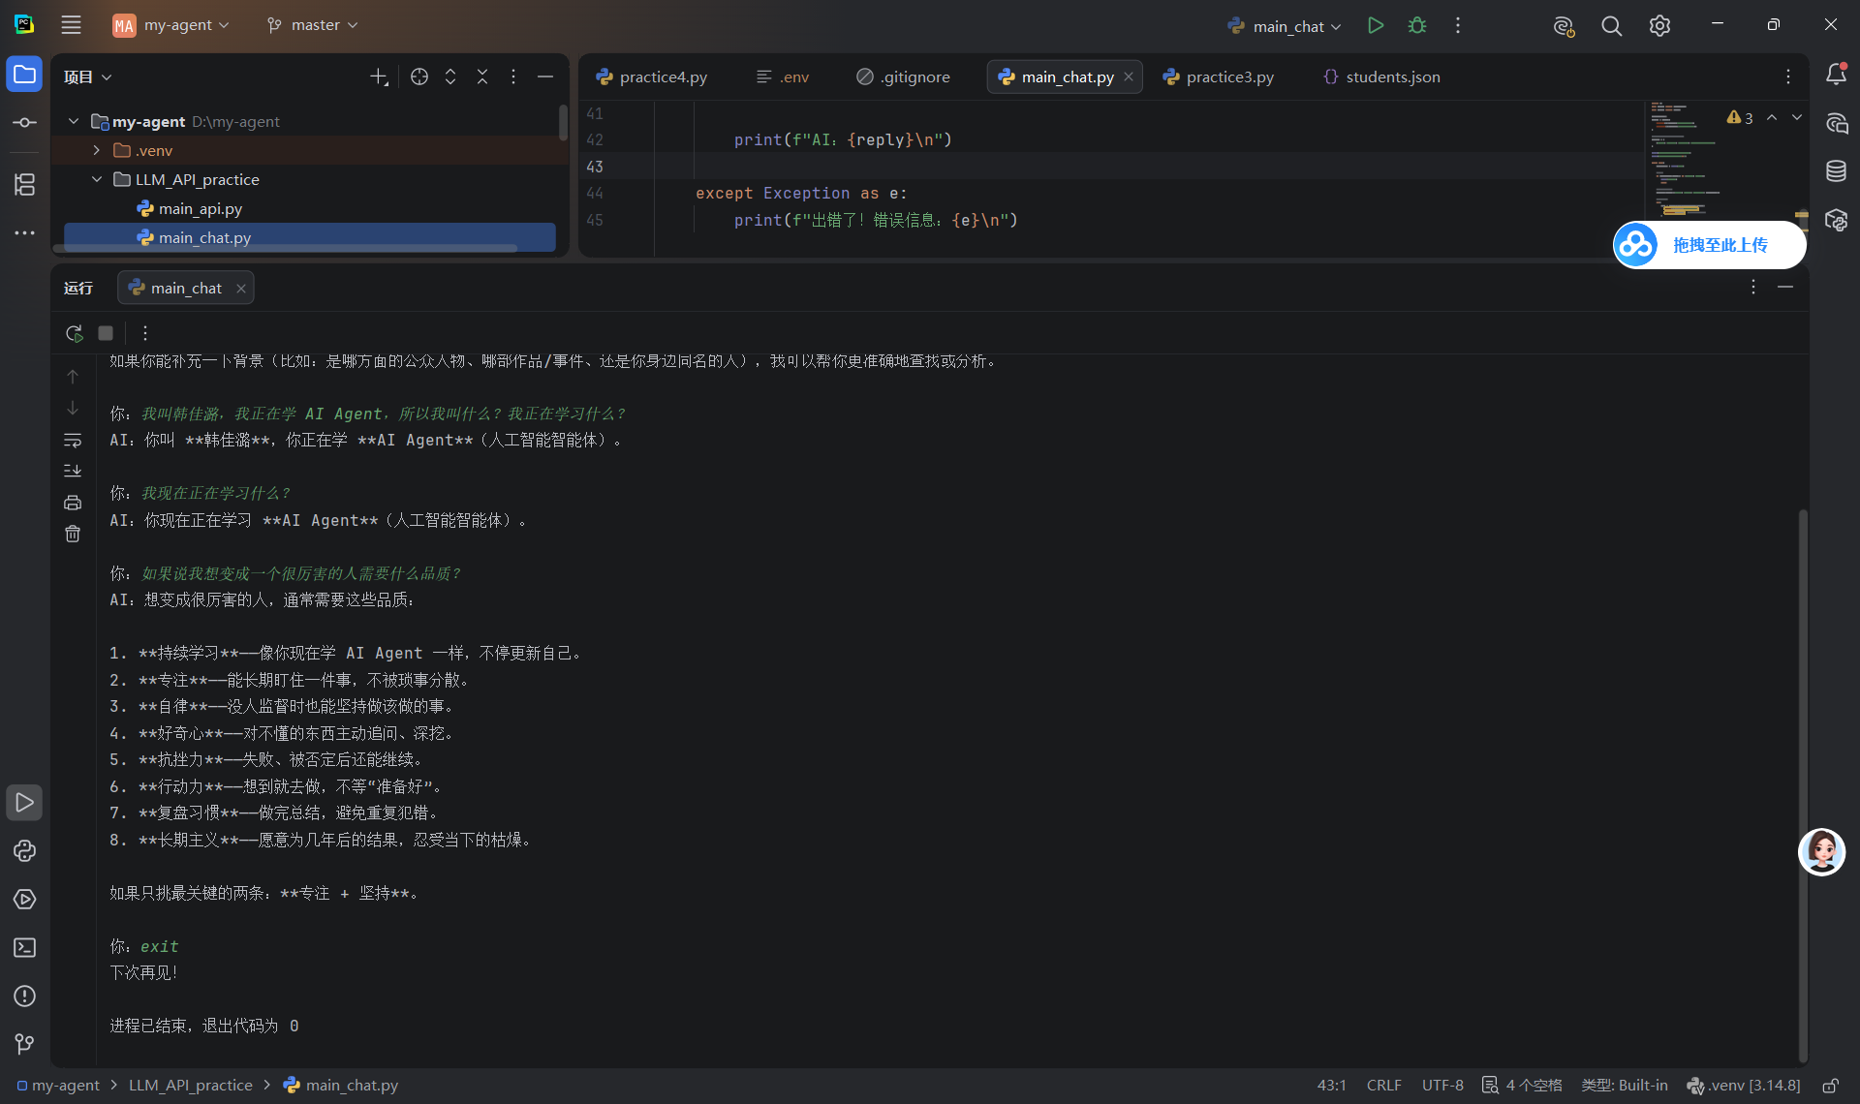
Task: Select main_api.py in project tree
Action: click(x=200, y=208)
